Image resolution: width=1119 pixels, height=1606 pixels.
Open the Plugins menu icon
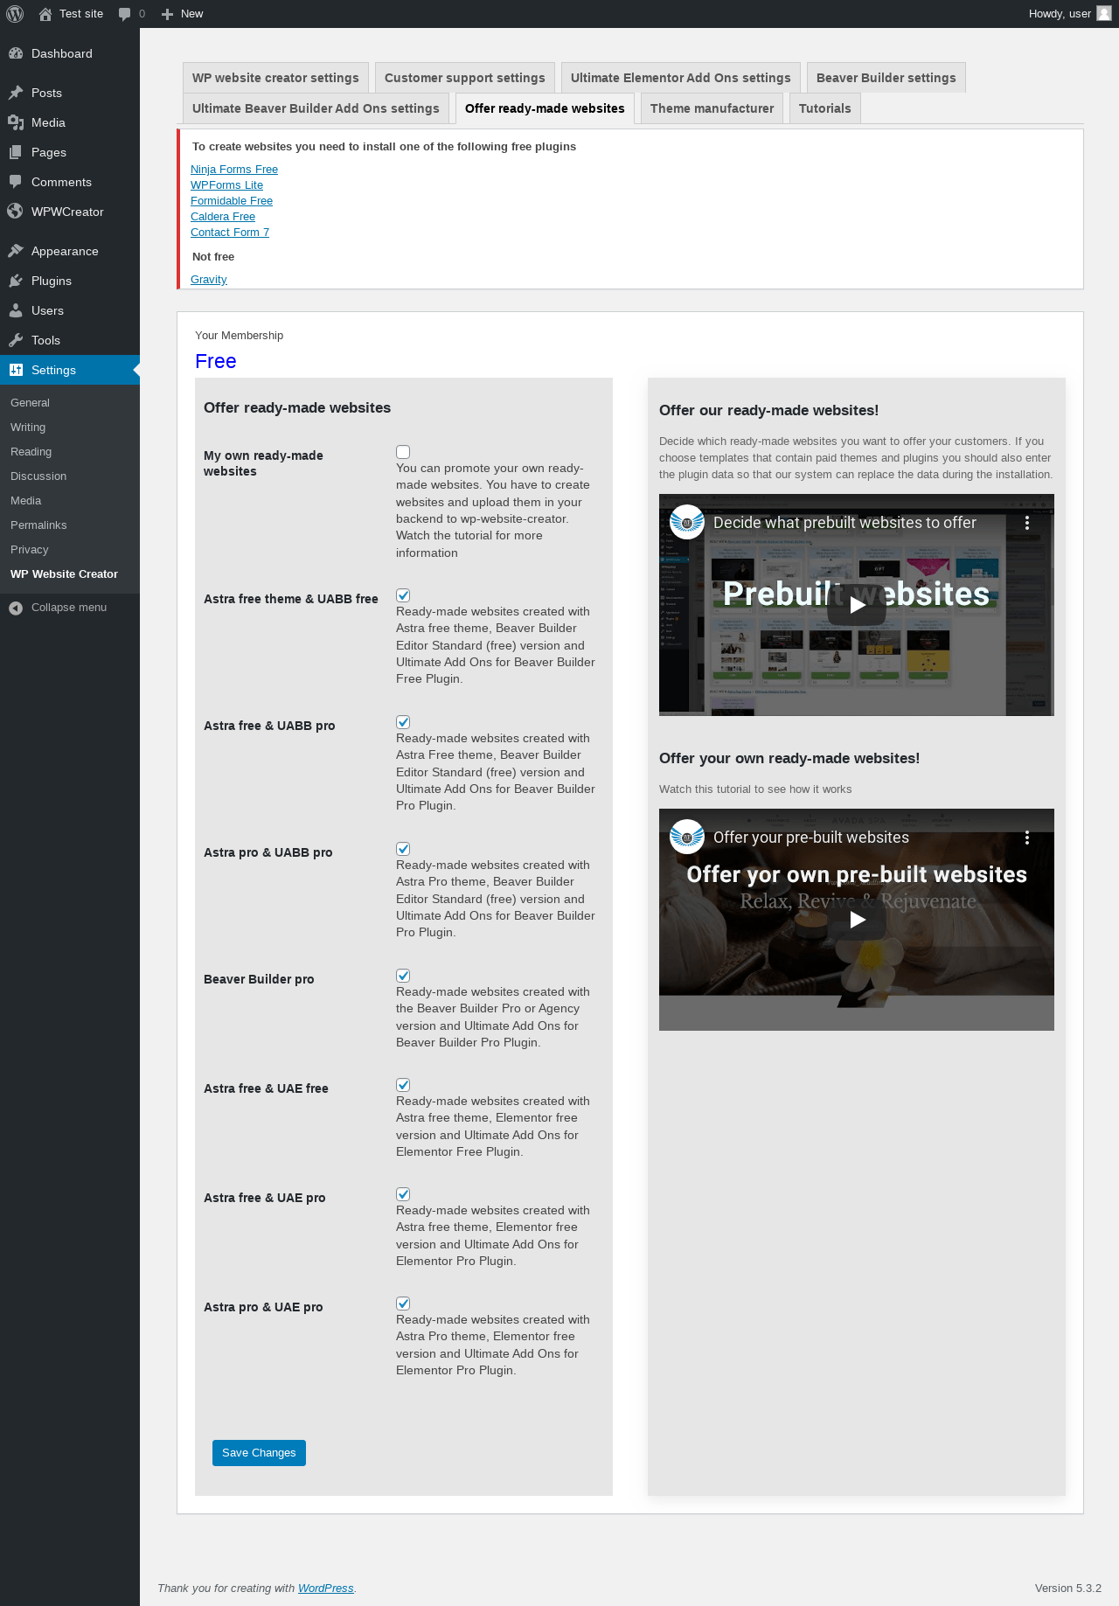pyautogui.click(x=16, y=281)
